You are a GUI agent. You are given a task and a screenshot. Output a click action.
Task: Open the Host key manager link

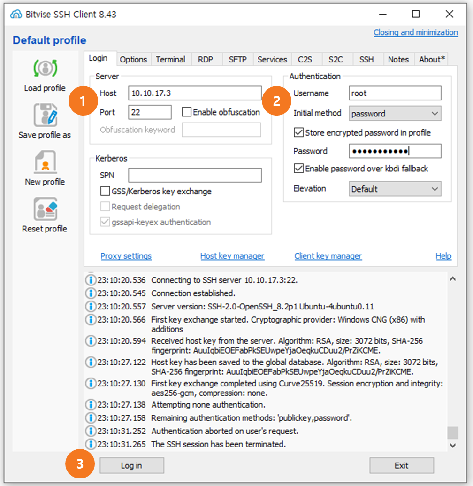click(232, 256)
